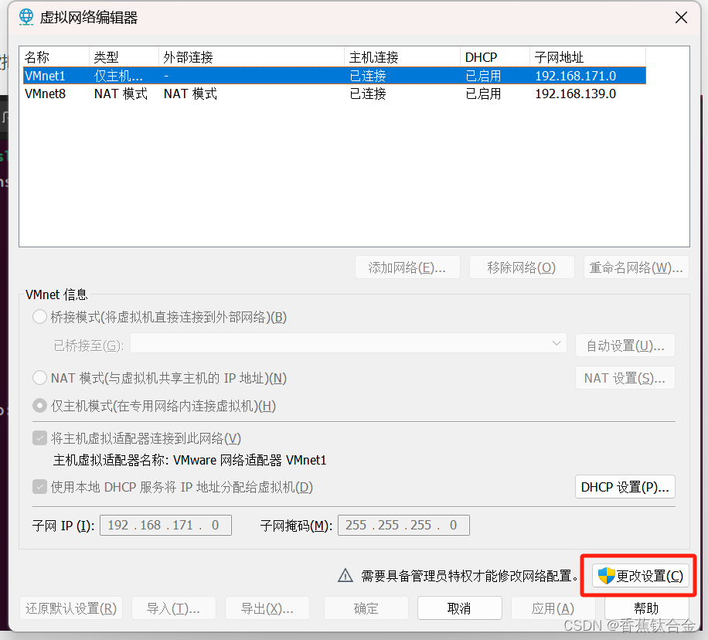The width and height of the screenshot is (708, 640).
Task: Click the warning triangle icon
Action: (x=345, y=575)
